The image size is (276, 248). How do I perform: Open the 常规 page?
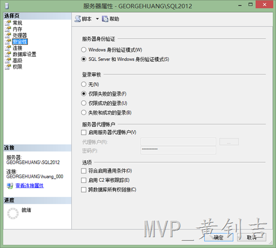[x=17, y=23]
